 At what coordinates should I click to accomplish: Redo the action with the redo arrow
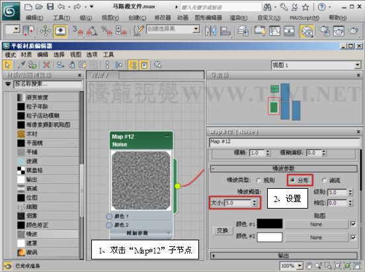pos(78,7)
